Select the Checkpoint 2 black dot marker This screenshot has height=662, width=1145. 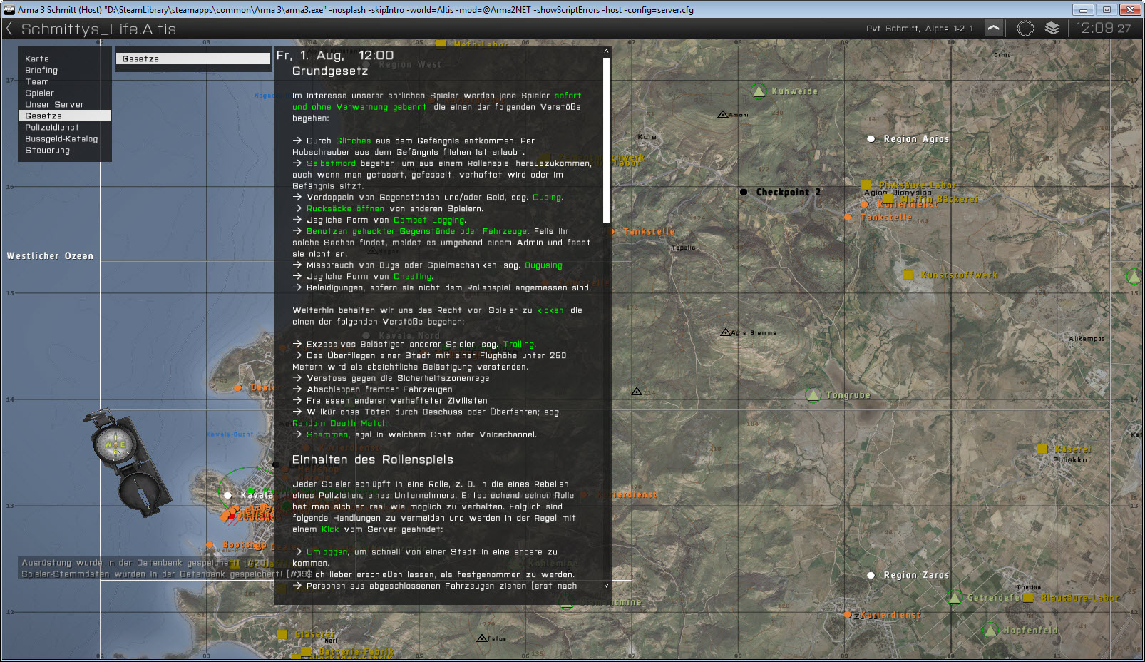point(744,192)
